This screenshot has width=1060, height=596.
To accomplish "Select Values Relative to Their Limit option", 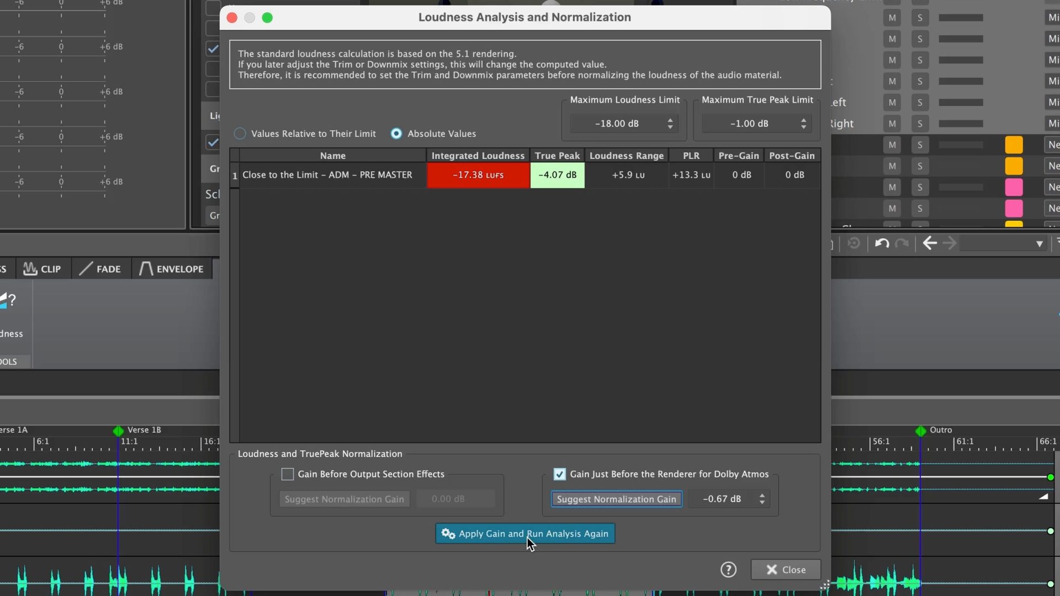I will click(240, 134).
